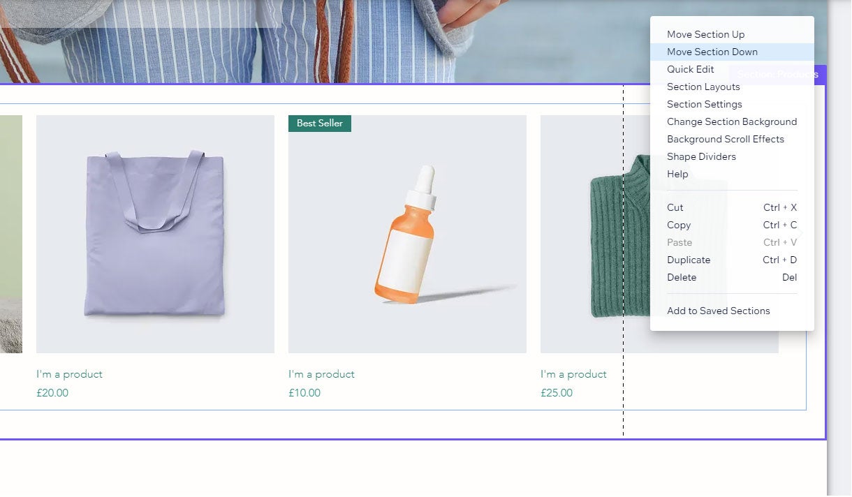This screenshot has width=852, height=497.
Task: Click the Best Seller ribbon badge
Action: [320, 123]
